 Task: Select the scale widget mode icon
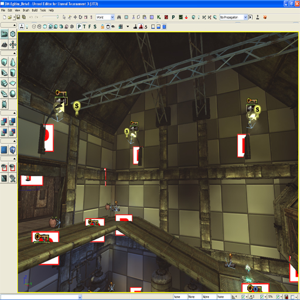[x=86, y=18]
